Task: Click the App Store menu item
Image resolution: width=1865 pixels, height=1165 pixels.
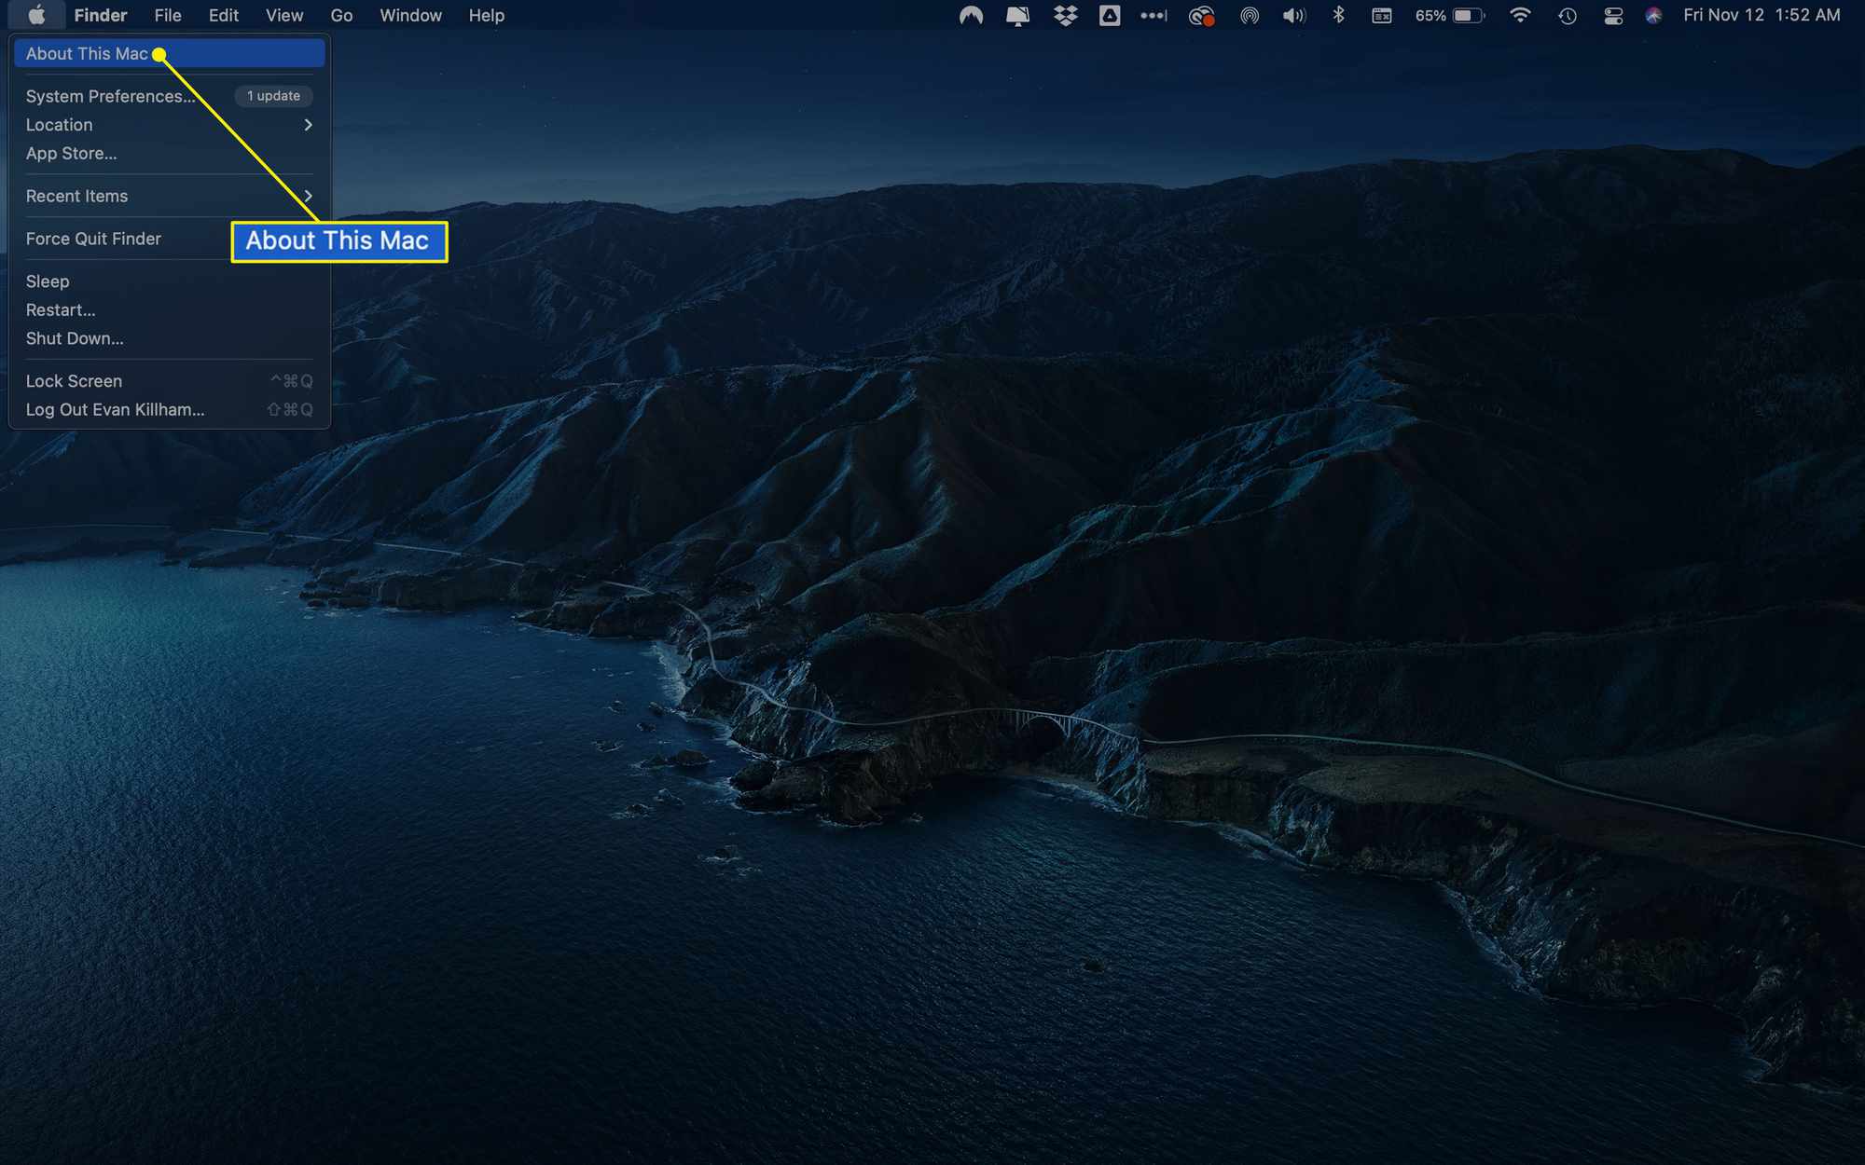Action: click(70, 153)
